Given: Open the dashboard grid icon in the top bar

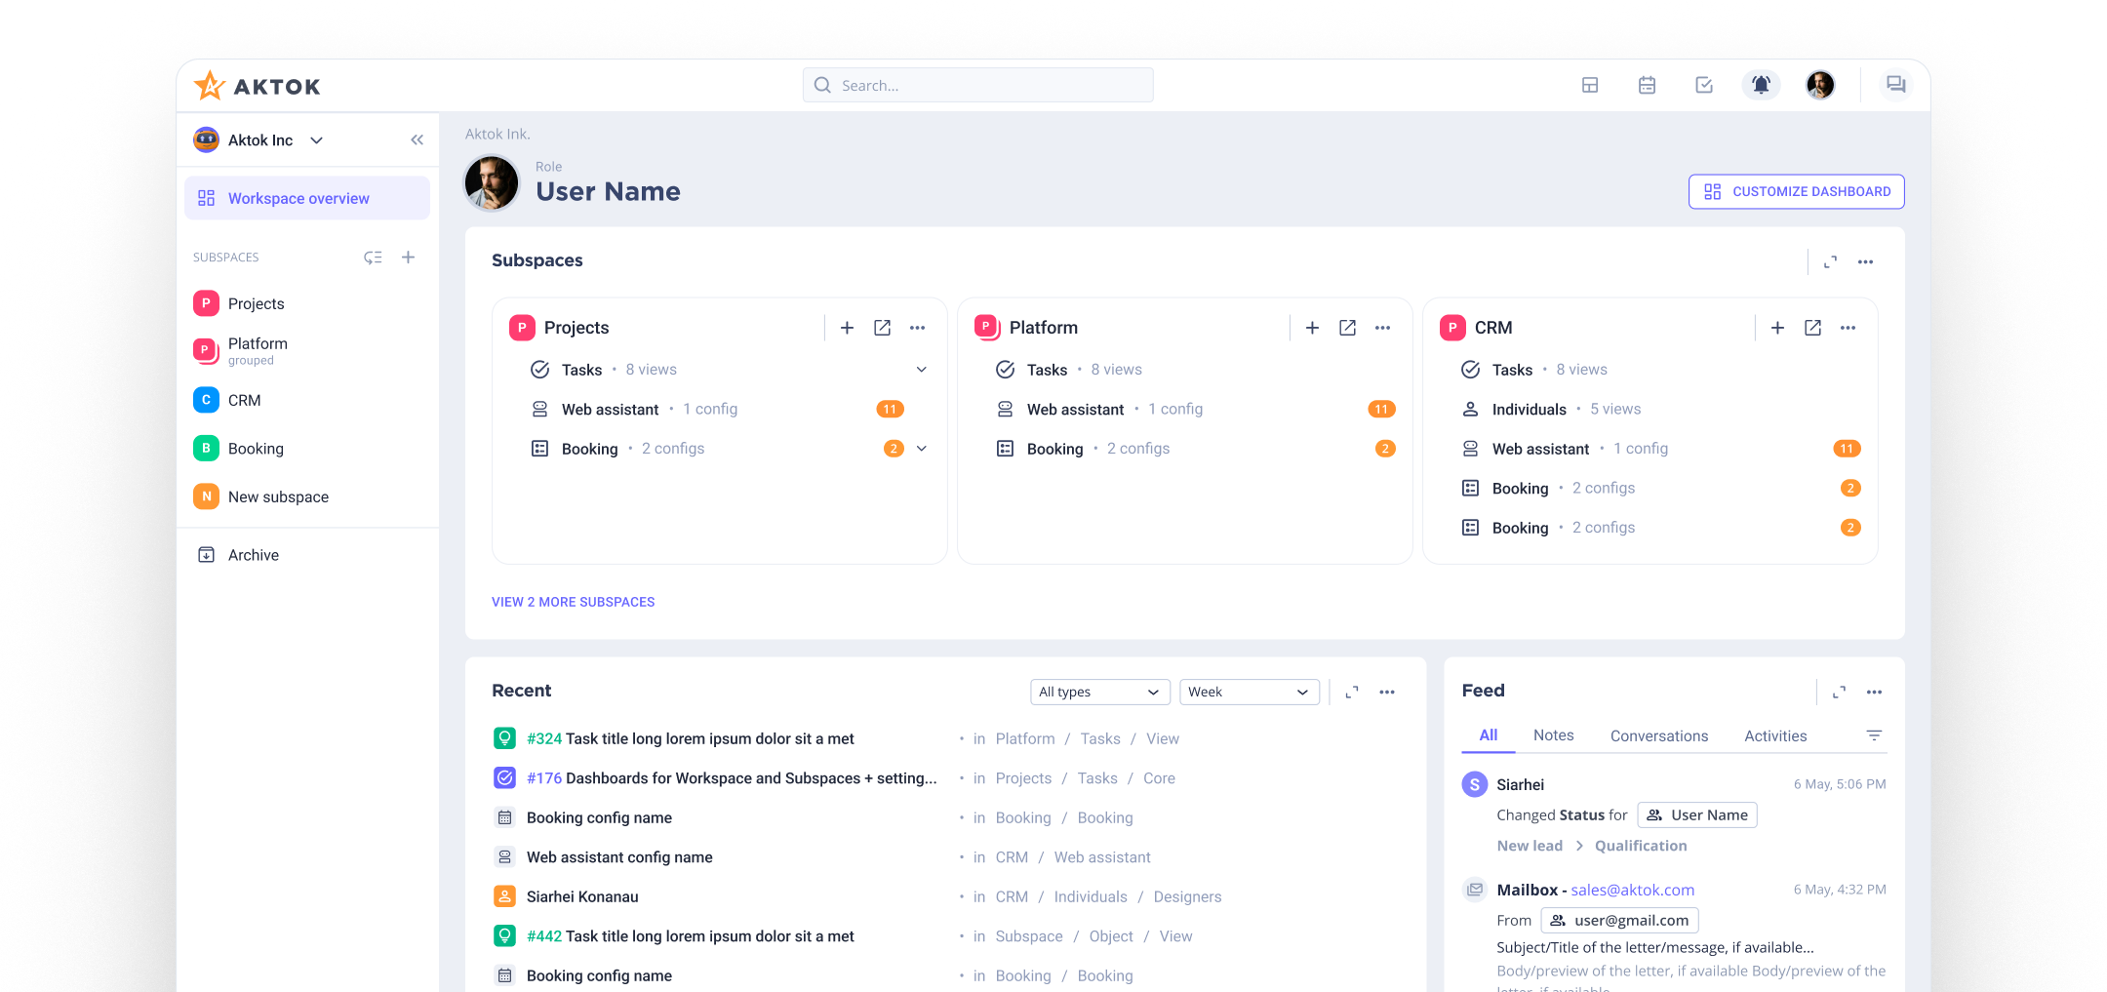Looking at the screenshot, I should click(1590, 85).
